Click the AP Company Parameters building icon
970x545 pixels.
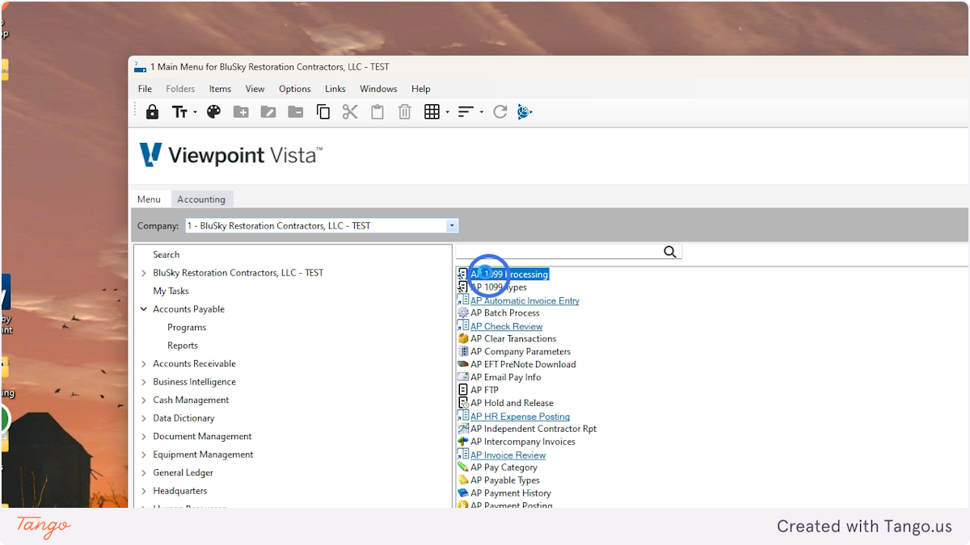463,351
